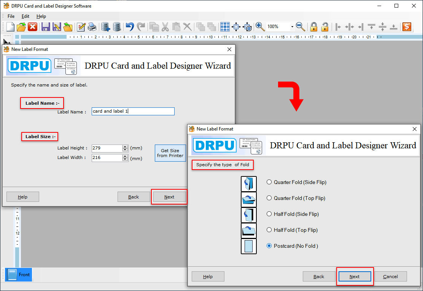This screenshot has width=423, height=291.
Task: Click the Print toolbar icon
Action: coord(92,27)
